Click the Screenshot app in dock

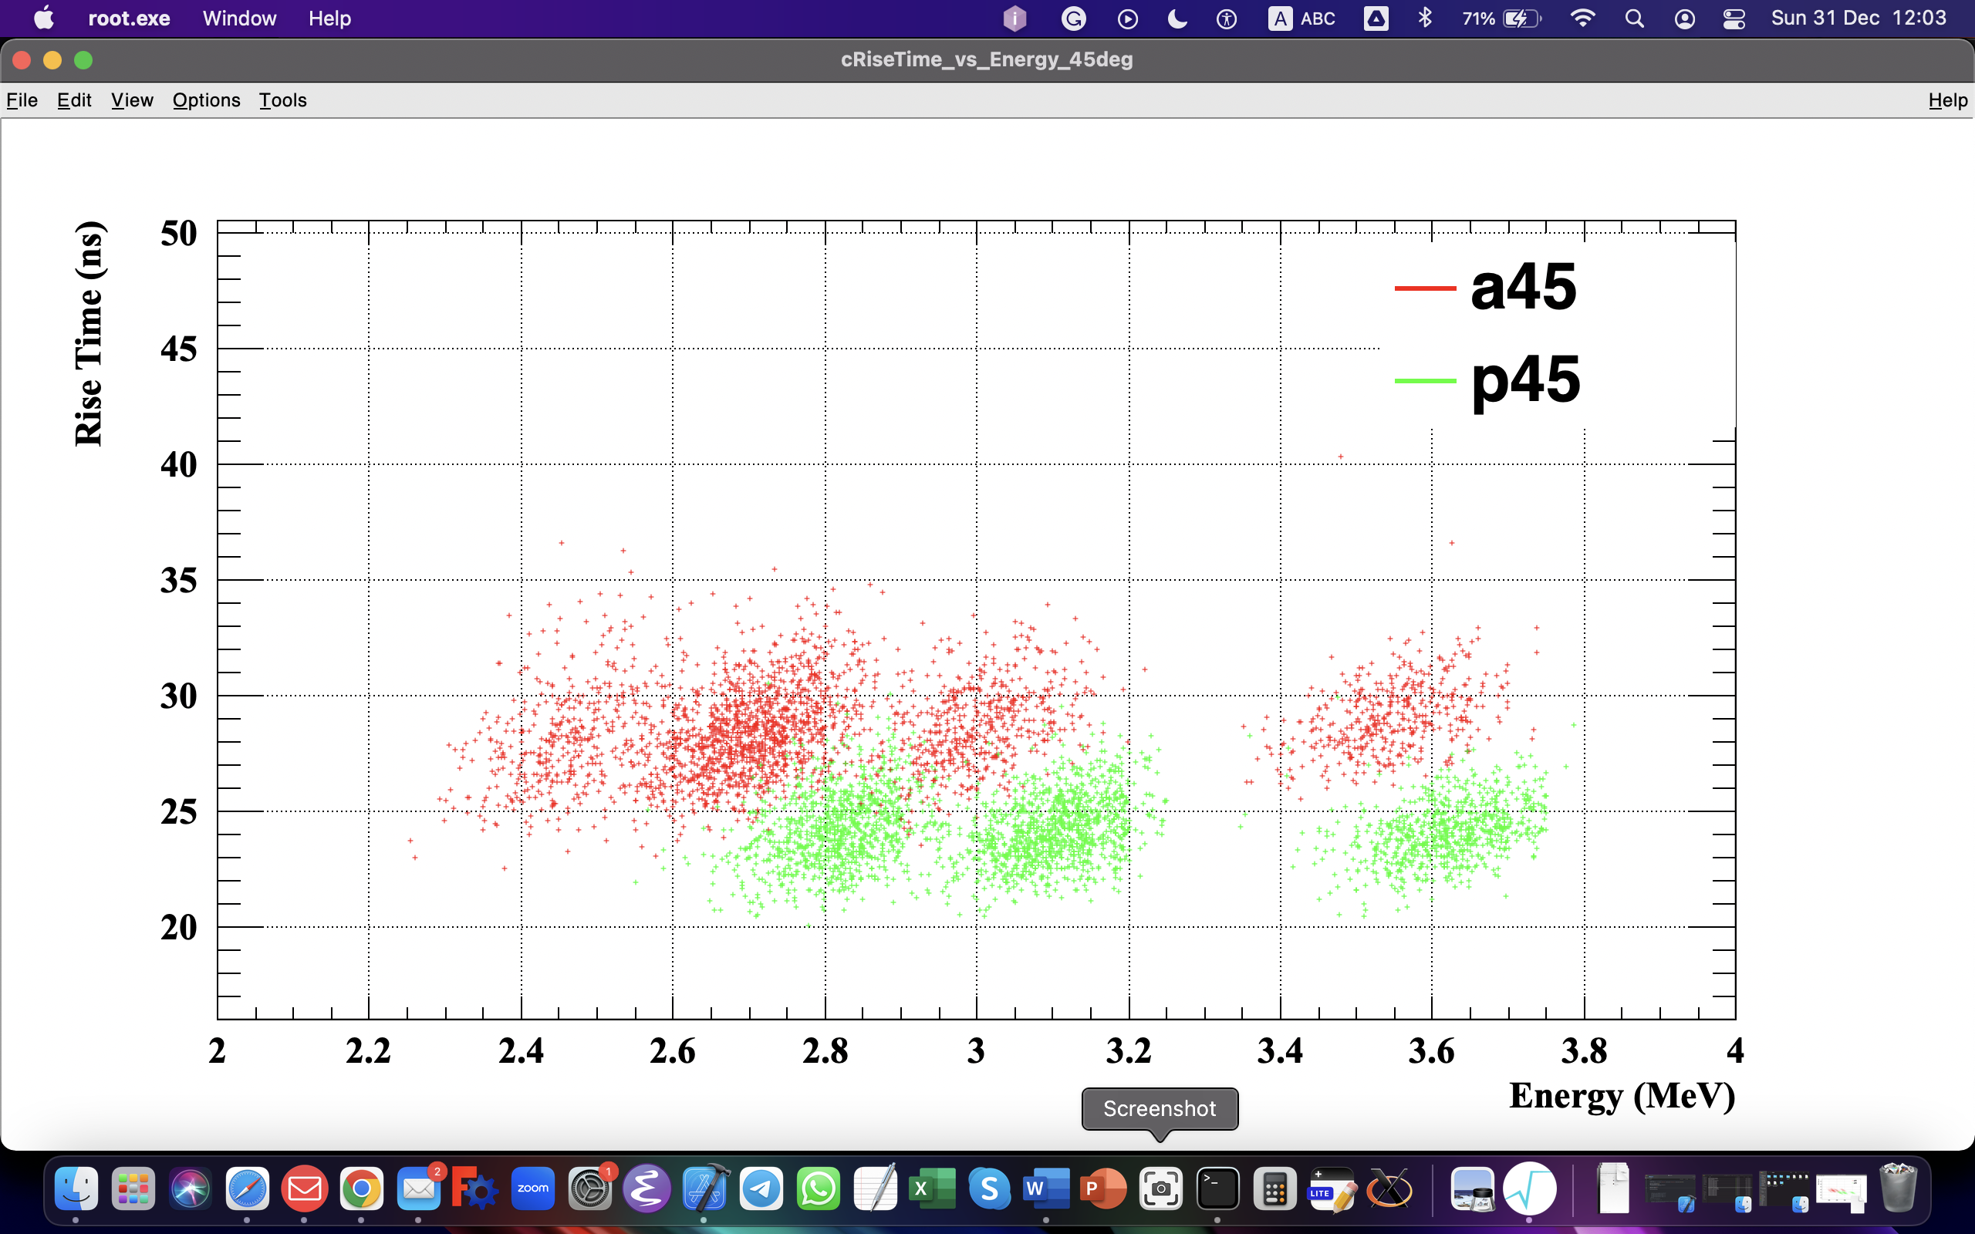(1160, 1188)
